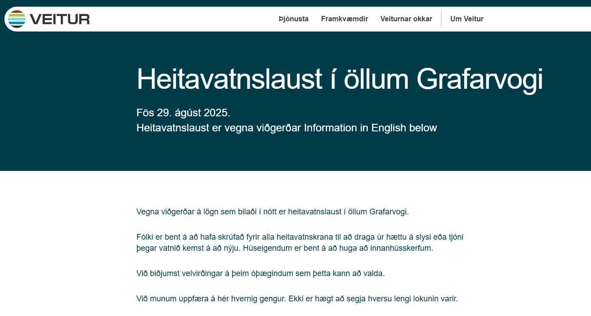Open the Þjónusta menu
Image resolution: width=591 pixels, height=316 pixels.
coord(294,19)
